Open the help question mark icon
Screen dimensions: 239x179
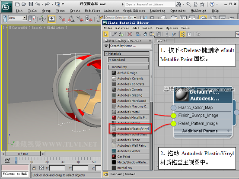coord(212,4)
